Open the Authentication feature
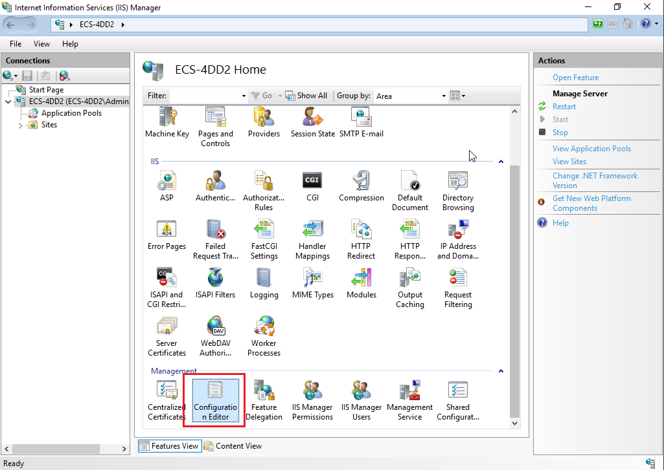This screenshot has height=470, width=664. click(x=215, y=186)
